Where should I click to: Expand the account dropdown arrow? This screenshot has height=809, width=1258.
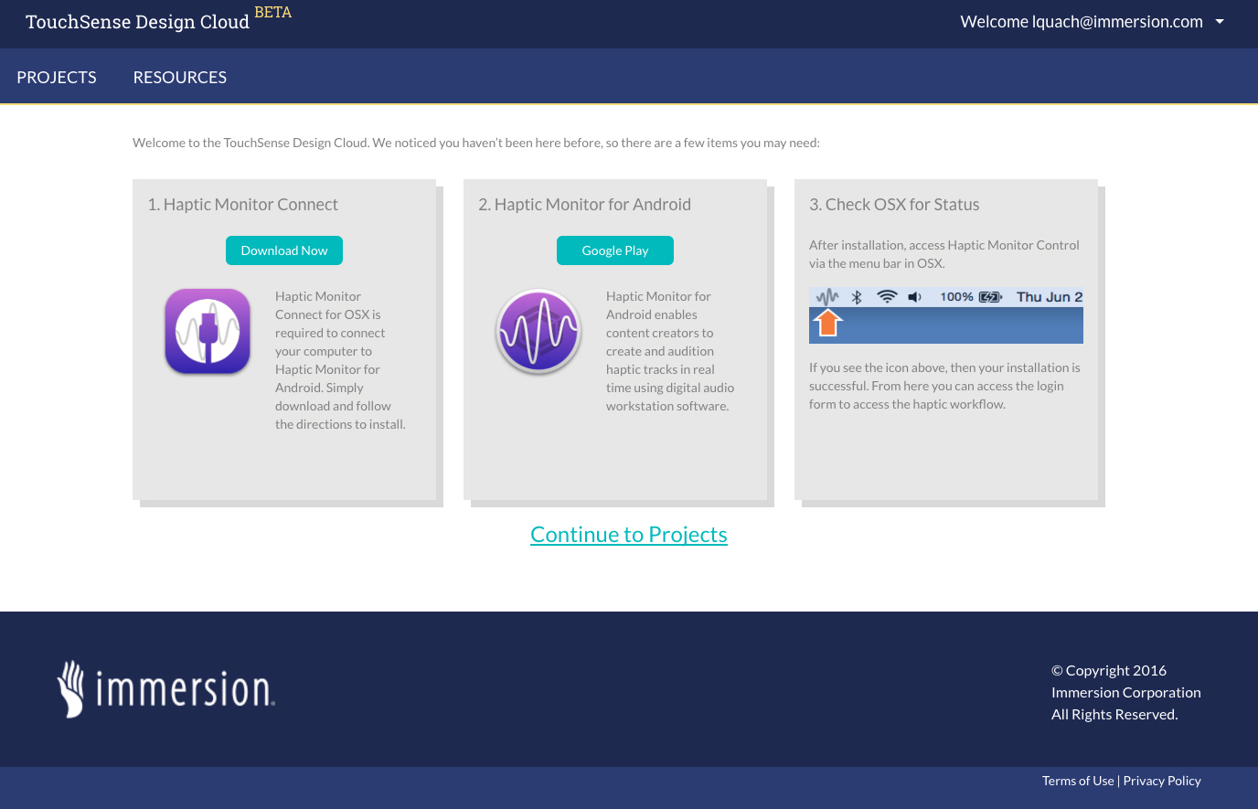pos(1220,22)
